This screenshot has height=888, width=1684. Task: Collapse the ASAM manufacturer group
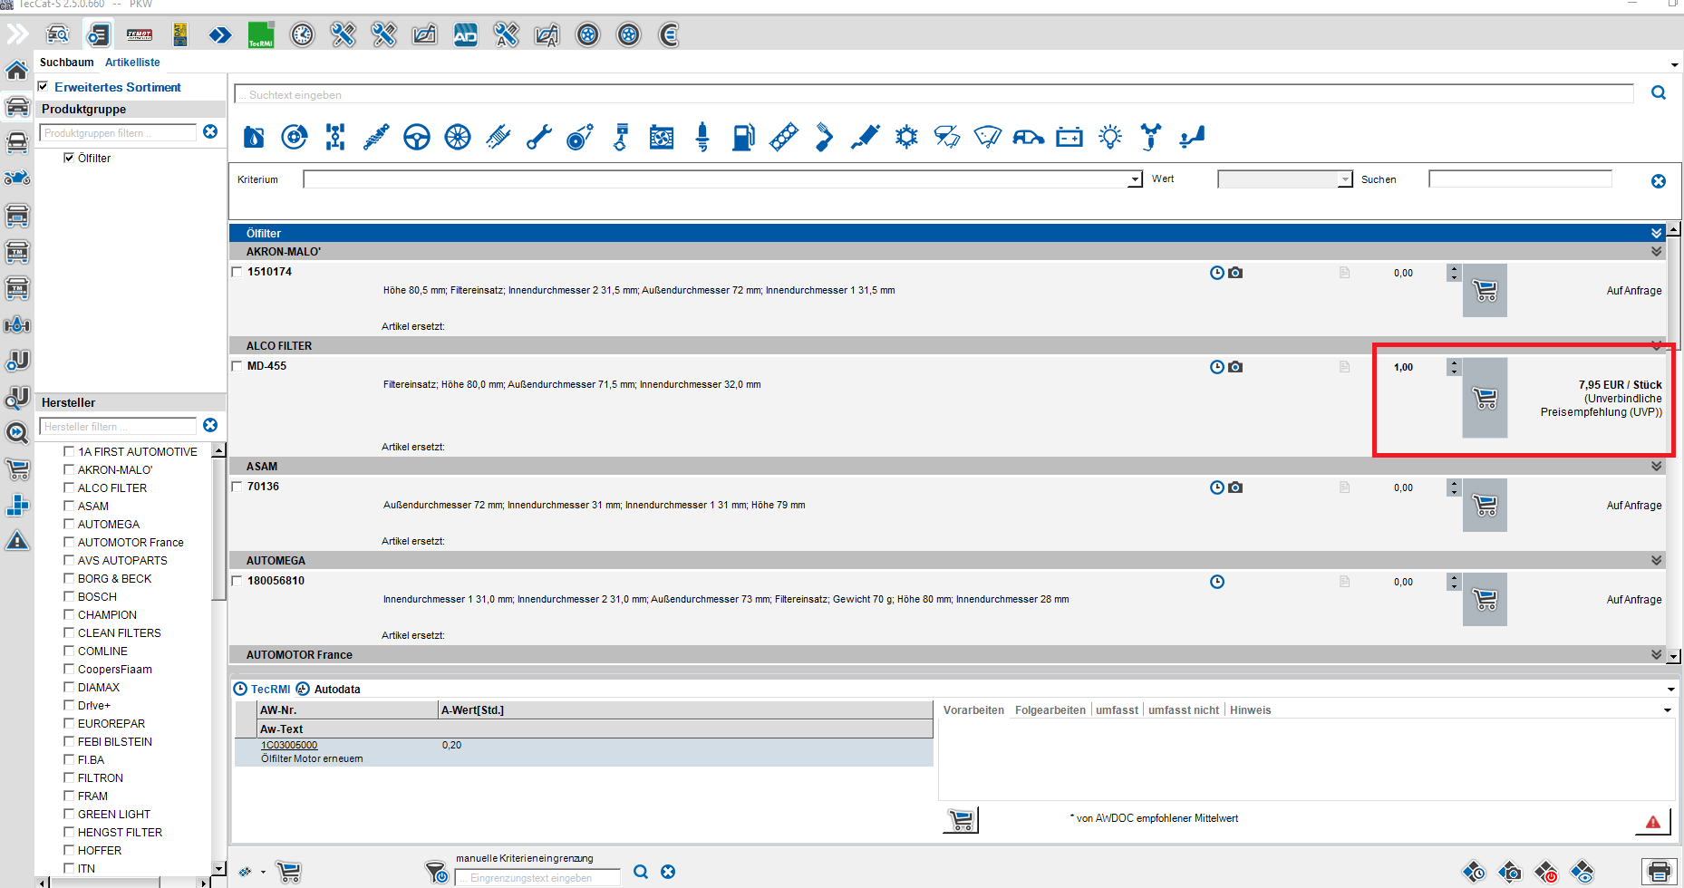(1657, 467)
